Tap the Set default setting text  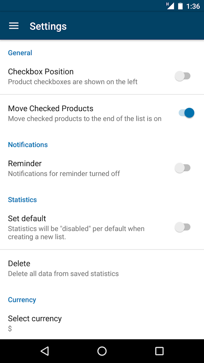tap(27, 218)
